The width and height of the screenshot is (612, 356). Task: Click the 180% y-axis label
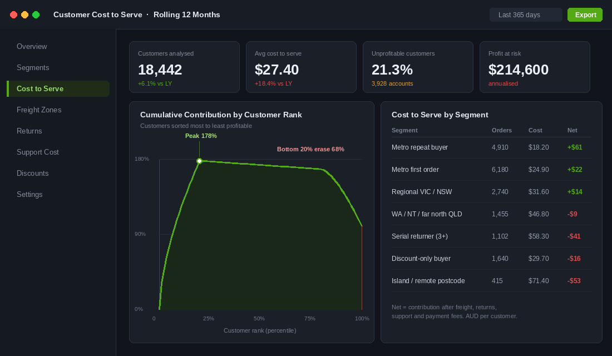142,159
